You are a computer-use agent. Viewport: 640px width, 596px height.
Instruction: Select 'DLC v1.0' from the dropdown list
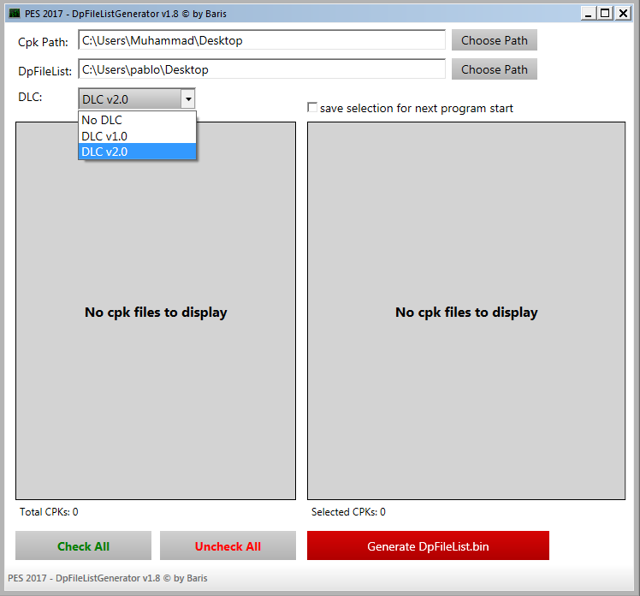click(137, 135)
